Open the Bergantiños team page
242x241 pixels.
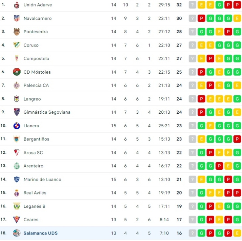pos(36,139)
